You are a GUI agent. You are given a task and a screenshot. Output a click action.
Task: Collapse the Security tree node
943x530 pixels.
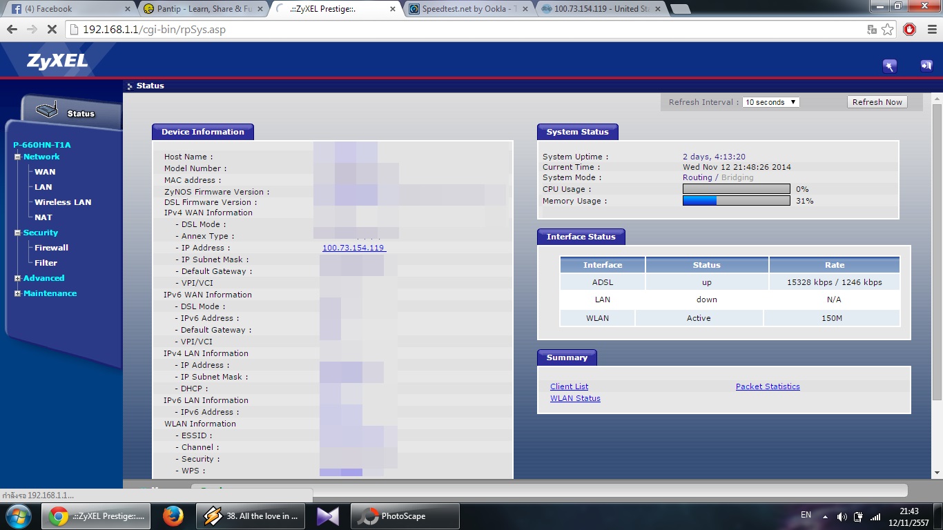(x=18, y=233)
